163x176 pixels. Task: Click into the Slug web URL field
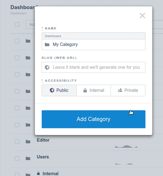(94, 67)
